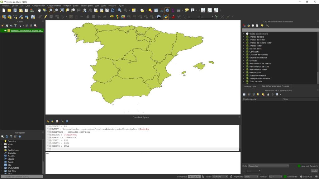Enable the Representar checkbox

pyautogui.click(x=285, y=176)
